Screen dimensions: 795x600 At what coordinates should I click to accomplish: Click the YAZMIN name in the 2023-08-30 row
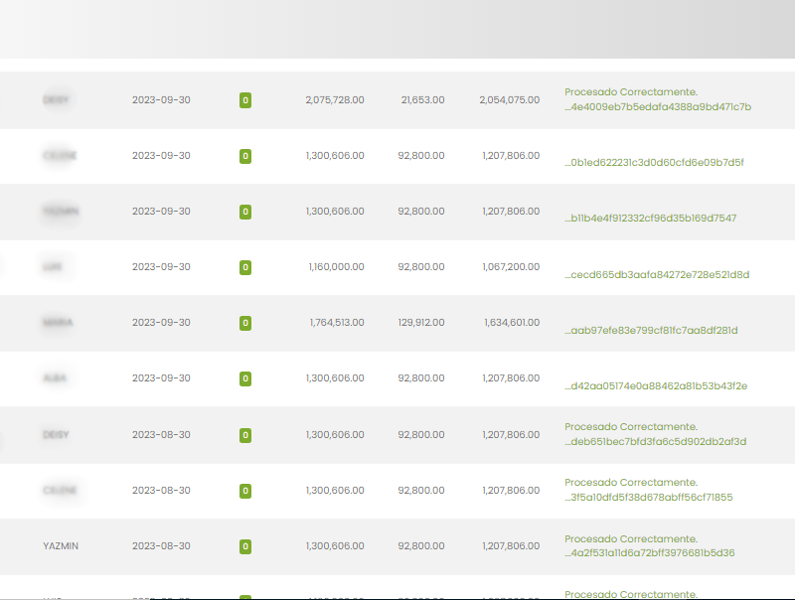pos(61,546)
